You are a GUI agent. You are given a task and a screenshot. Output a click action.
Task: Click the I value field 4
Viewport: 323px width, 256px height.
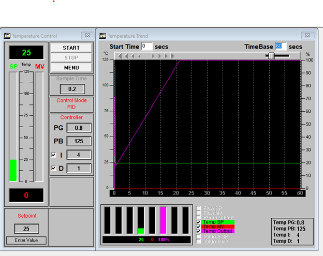coord(79,155)
